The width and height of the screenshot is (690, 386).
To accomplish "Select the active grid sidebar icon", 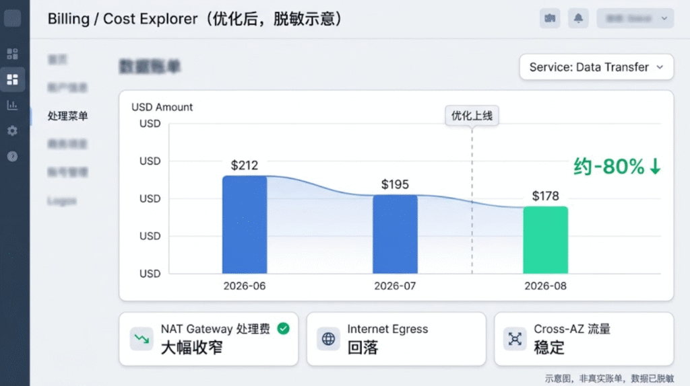I will pos(12,79).
